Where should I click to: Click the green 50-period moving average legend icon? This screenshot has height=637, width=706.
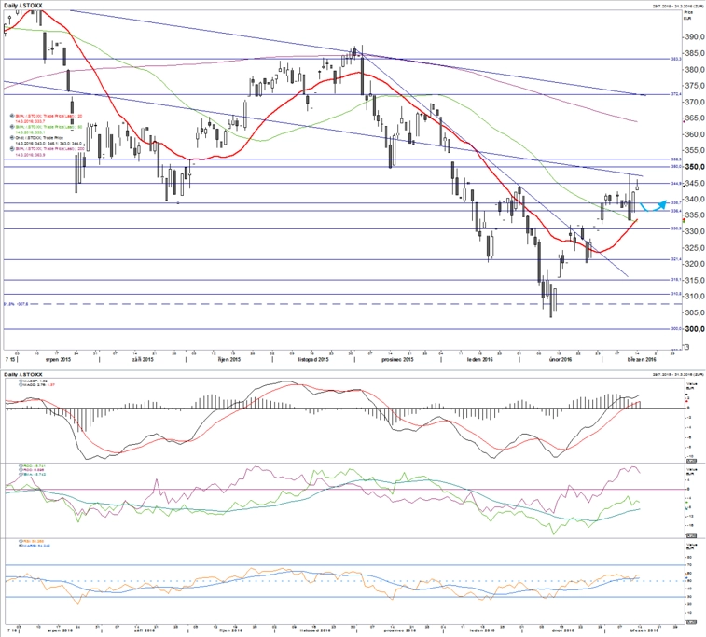click(11, 127)
